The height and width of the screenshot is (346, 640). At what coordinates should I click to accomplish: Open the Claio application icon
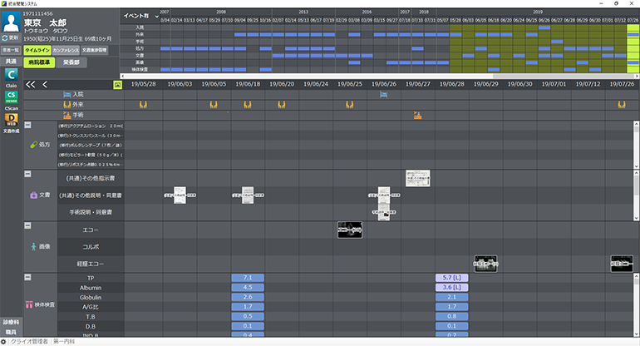tap(12, 79)
